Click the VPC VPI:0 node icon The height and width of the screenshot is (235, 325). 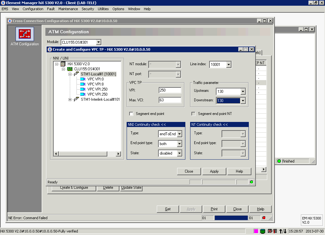point(83,79)
